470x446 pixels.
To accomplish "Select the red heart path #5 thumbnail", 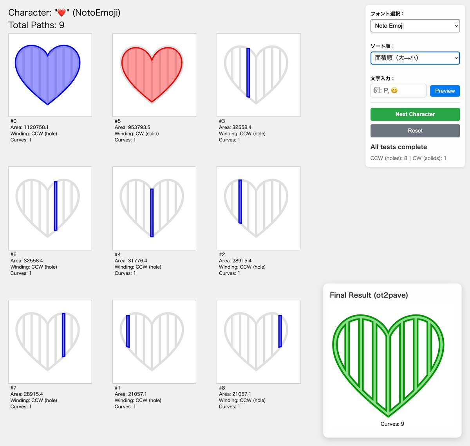I will (154, 75).
